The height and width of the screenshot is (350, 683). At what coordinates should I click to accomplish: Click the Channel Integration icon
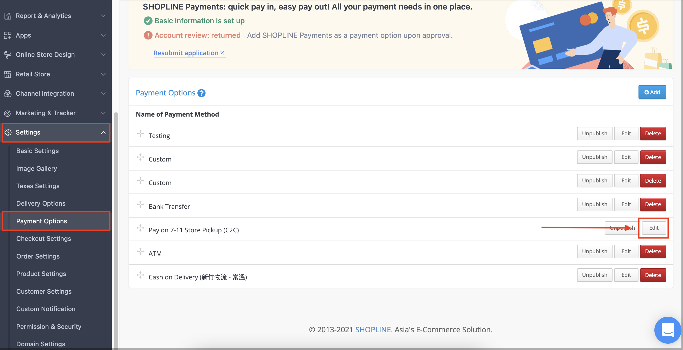8,93
